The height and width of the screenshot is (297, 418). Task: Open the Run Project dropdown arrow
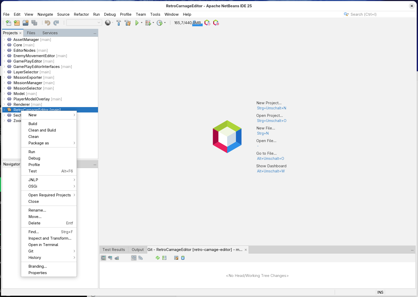coord(142,23)
